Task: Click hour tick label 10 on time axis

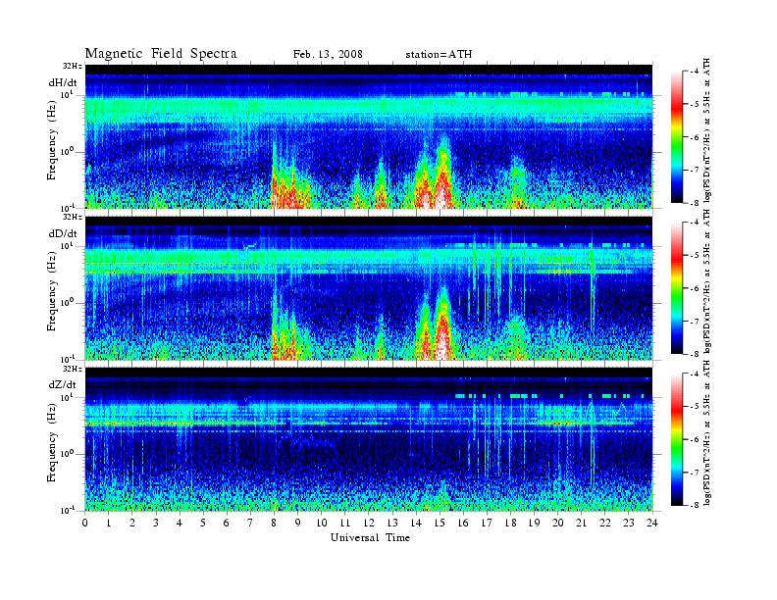Action: 321,523
